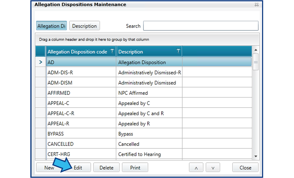
Task: Click the Appealed by C description cell
Action: click(x=149, y=103)
